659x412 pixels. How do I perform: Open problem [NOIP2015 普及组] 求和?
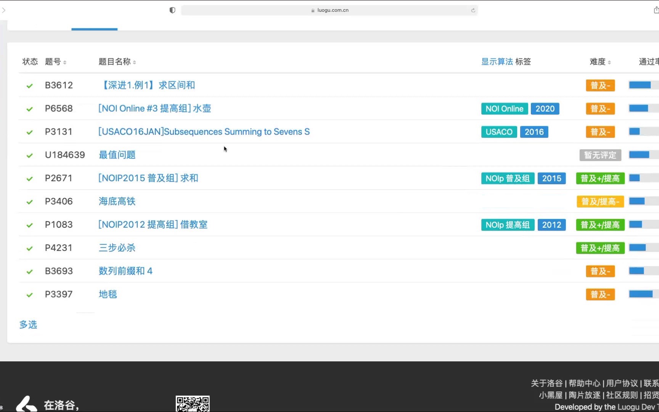click(148, 178)
